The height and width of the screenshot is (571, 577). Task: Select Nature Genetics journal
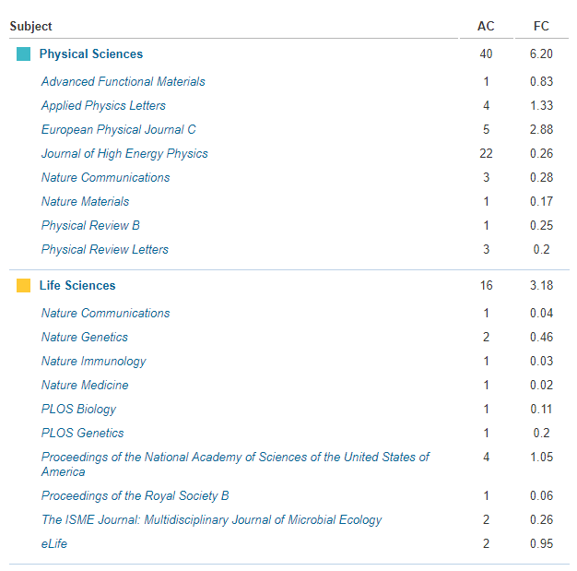pyautogui.click(x=85, y=337)
